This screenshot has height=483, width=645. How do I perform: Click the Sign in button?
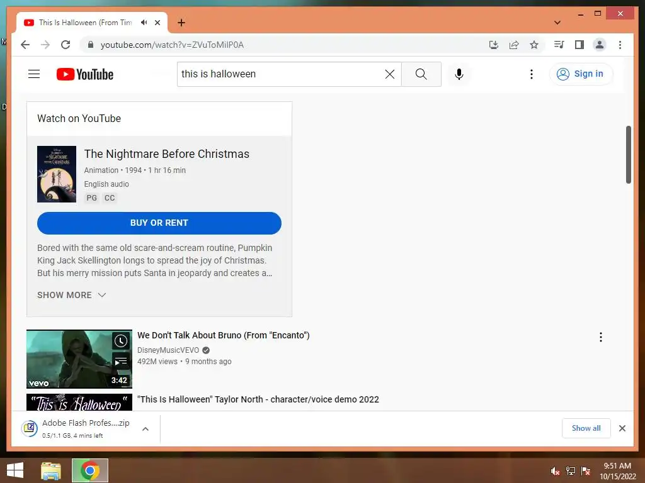point(581,74)
